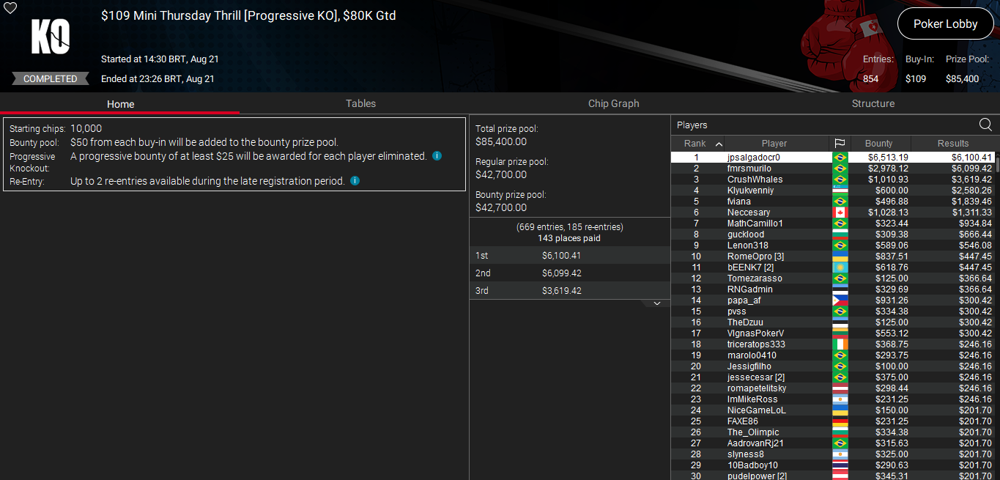Open the Re-Entry info icon
This screenshot has width=1000, height=480.
click(x=355, y=181)
